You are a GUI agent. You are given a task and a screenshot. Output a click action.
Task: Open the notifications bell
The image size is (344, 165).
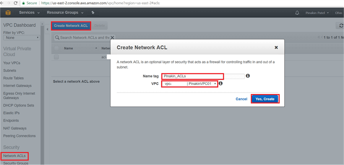click(297, 13)
